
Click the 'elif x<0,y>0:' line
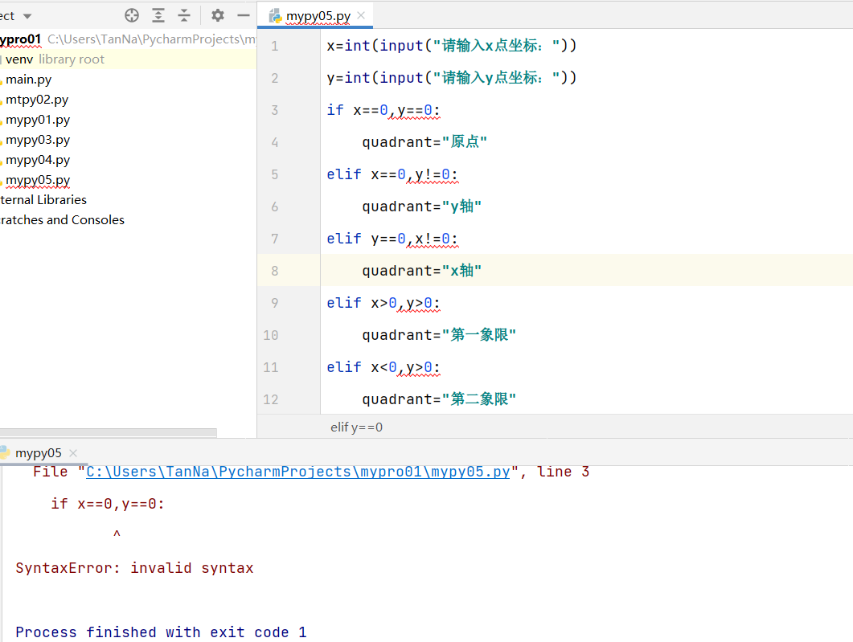tap(383, 367)
